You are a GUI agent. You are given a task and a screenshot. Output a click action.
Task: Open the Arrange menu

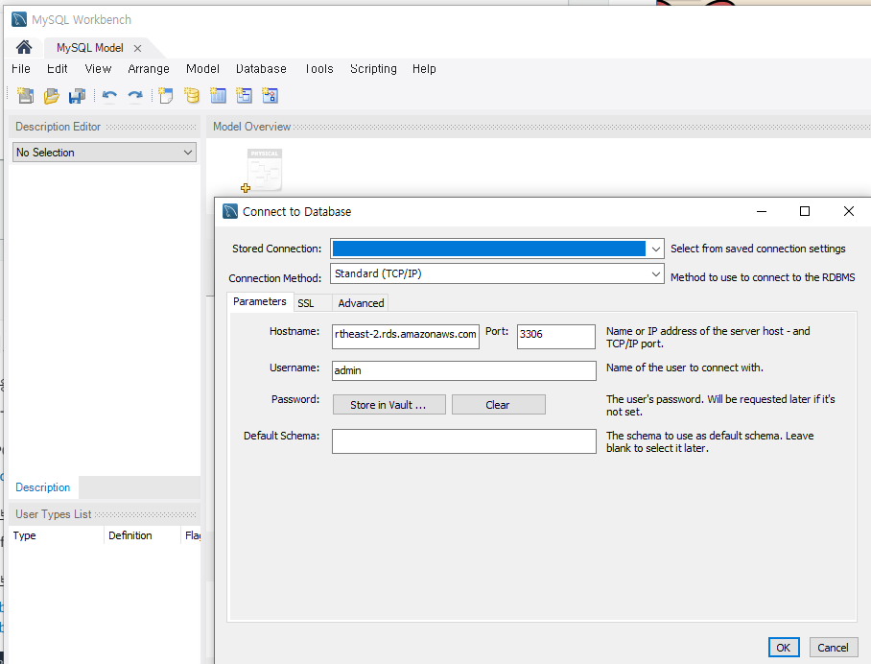point(149,69)
